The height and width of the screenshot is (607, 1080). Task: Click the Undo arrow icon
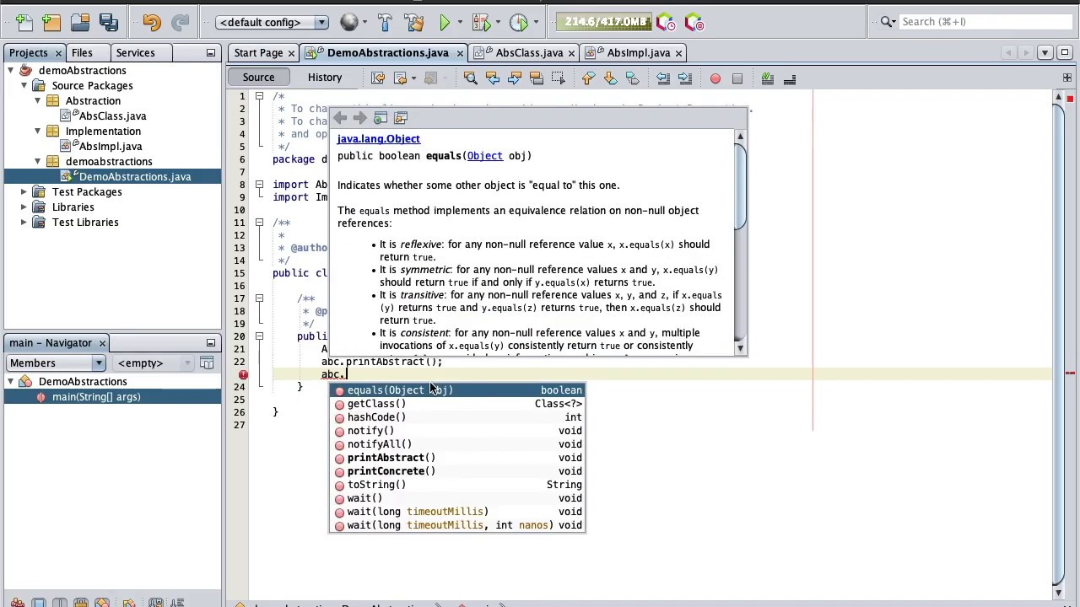pyautogui.click(x=152, y=23)
